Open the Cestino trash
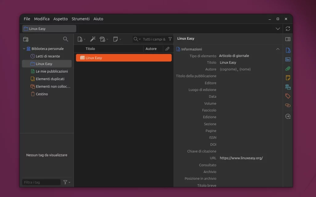The height and width of the screenshot is (197, 316). tap(42, 94)
